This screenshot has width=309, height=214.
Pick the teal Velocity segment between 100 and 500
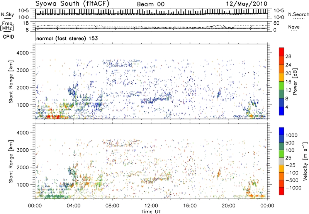coord(282,146)
